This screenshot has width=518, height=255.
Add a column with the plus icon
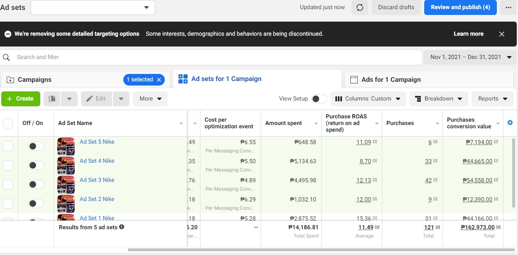pos(510,123)
